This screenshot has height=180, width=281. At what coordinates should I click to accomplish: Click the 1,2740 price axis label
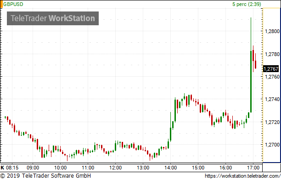(x=272, y=99)
